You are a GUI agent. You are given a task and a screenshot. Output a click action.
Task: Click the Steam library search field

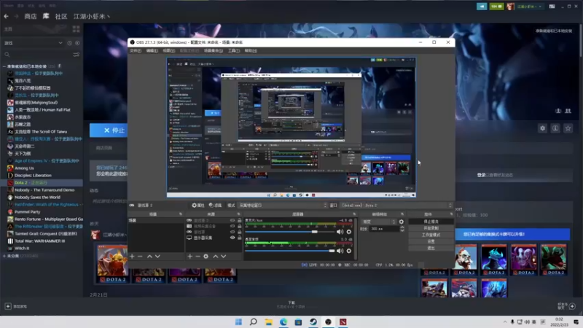(x=37, y=55)
